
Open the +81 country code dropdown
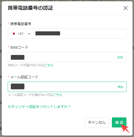coord(21,34)
